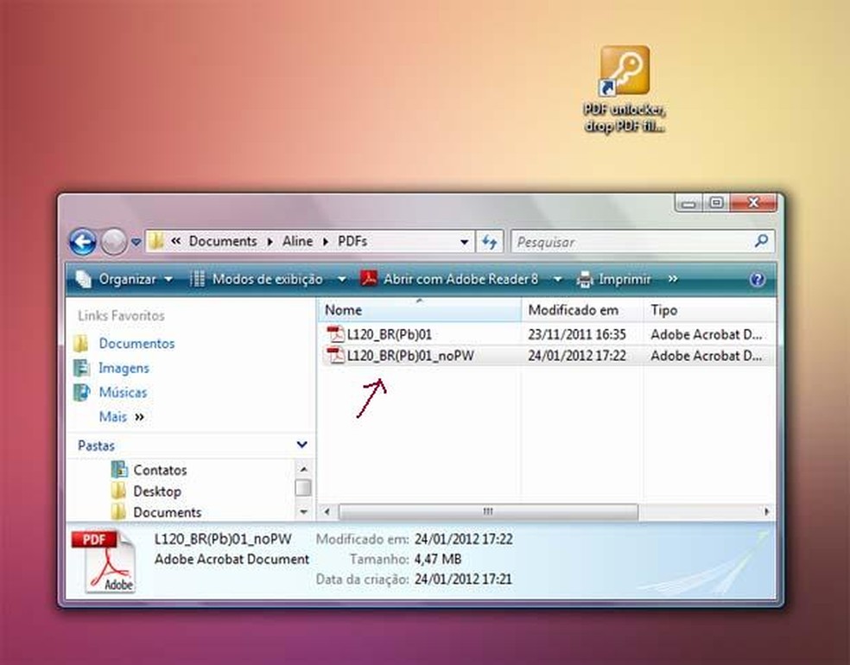
Task: Click the date 23/11/2011 16:35
Action: coord(577,334)
